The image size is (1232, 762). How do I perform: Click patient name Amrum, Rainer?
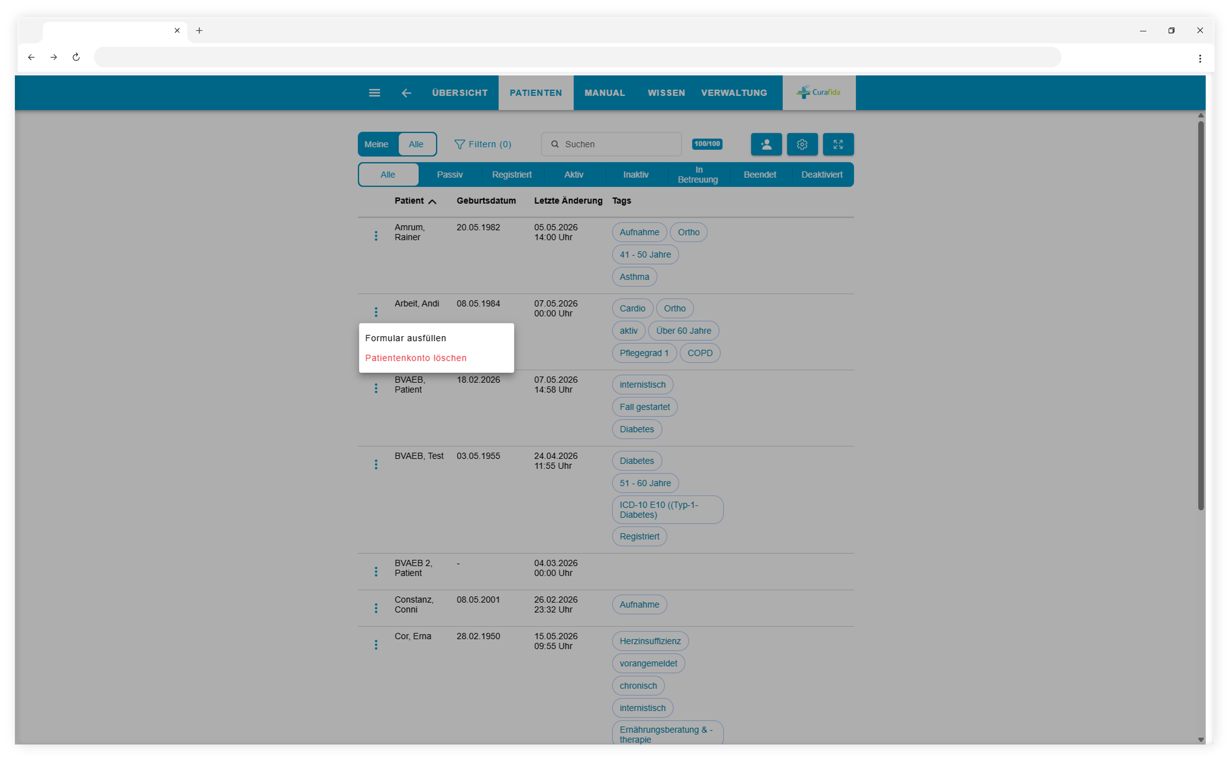pyautogui.click(x=410, y=232)
